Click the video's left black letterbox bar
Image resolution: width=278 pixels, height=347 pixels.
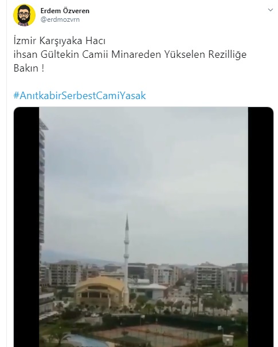click(26, 227)
